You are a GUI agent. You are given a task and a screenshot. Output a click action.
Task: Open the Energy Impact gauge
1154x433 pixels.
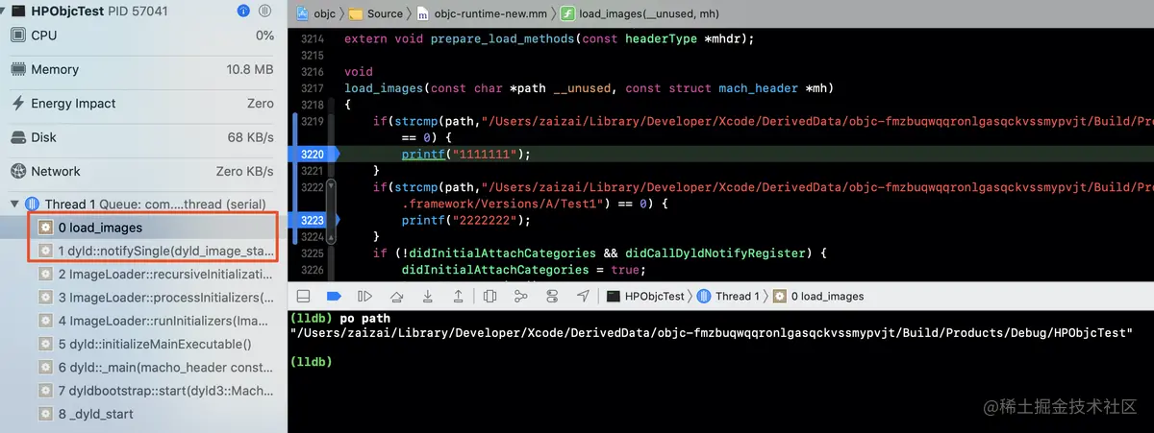coord(143,103)
